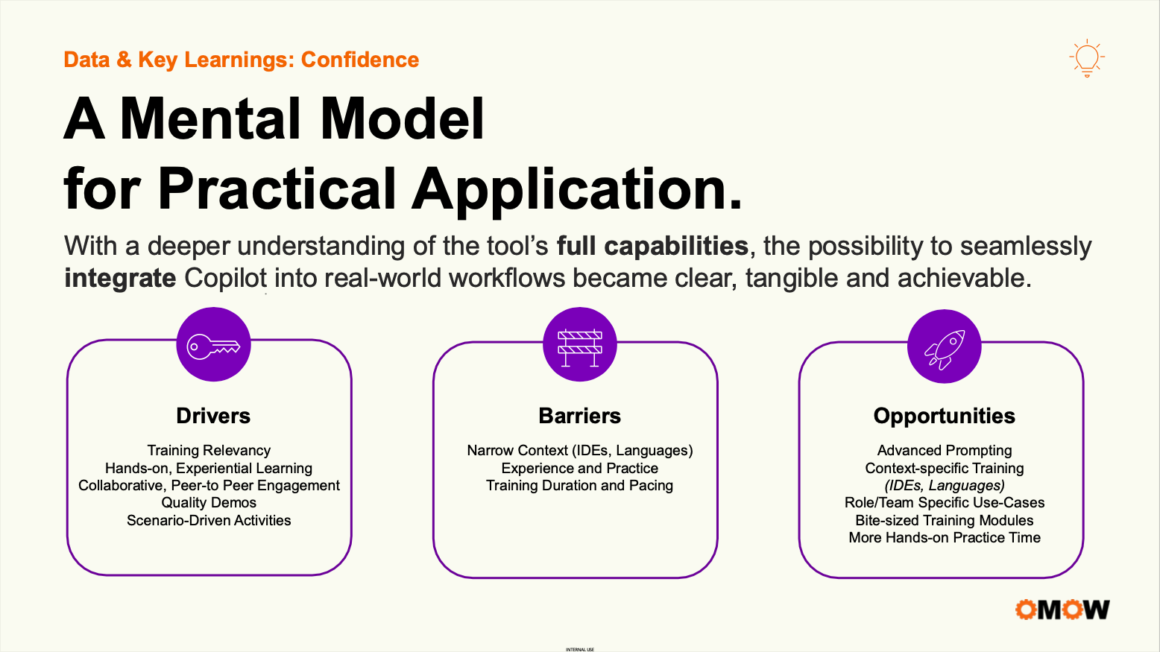The image size is (1160, 652).
Task: Select the 'Drivers' heading
Action: point(213,416)
